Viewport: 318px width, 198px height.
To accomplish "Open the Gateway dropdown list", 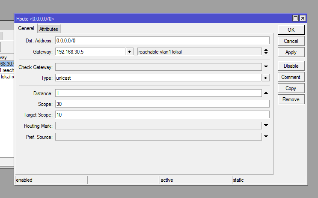I will tap(129, 51).
